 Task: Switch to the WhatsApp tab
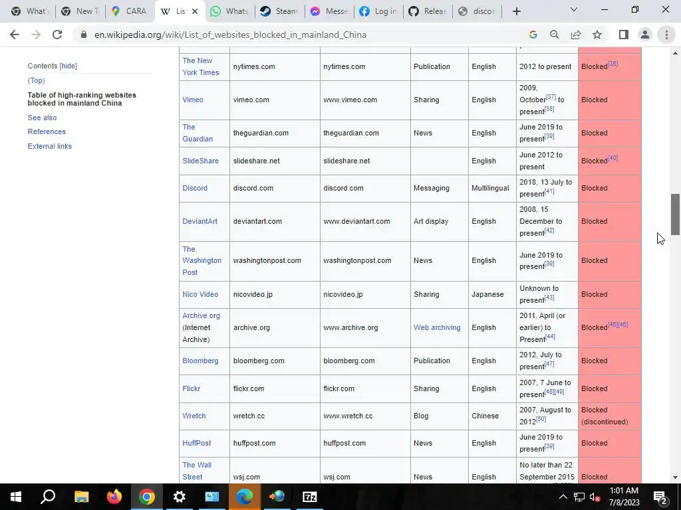coord(229,11)
